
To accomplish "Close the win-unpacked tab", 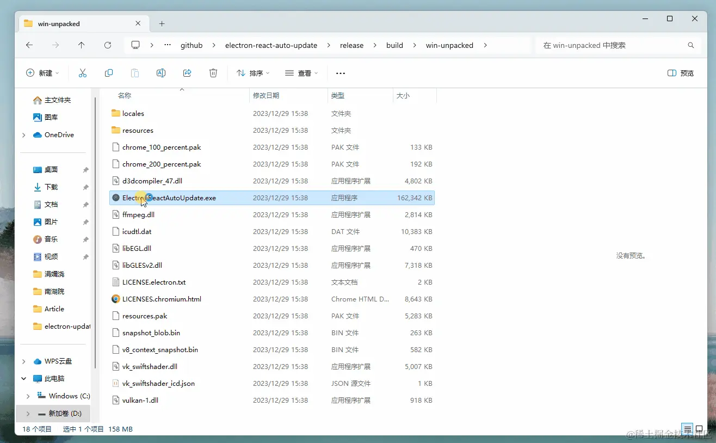I will pyautogui.click(x=138, y=23).
